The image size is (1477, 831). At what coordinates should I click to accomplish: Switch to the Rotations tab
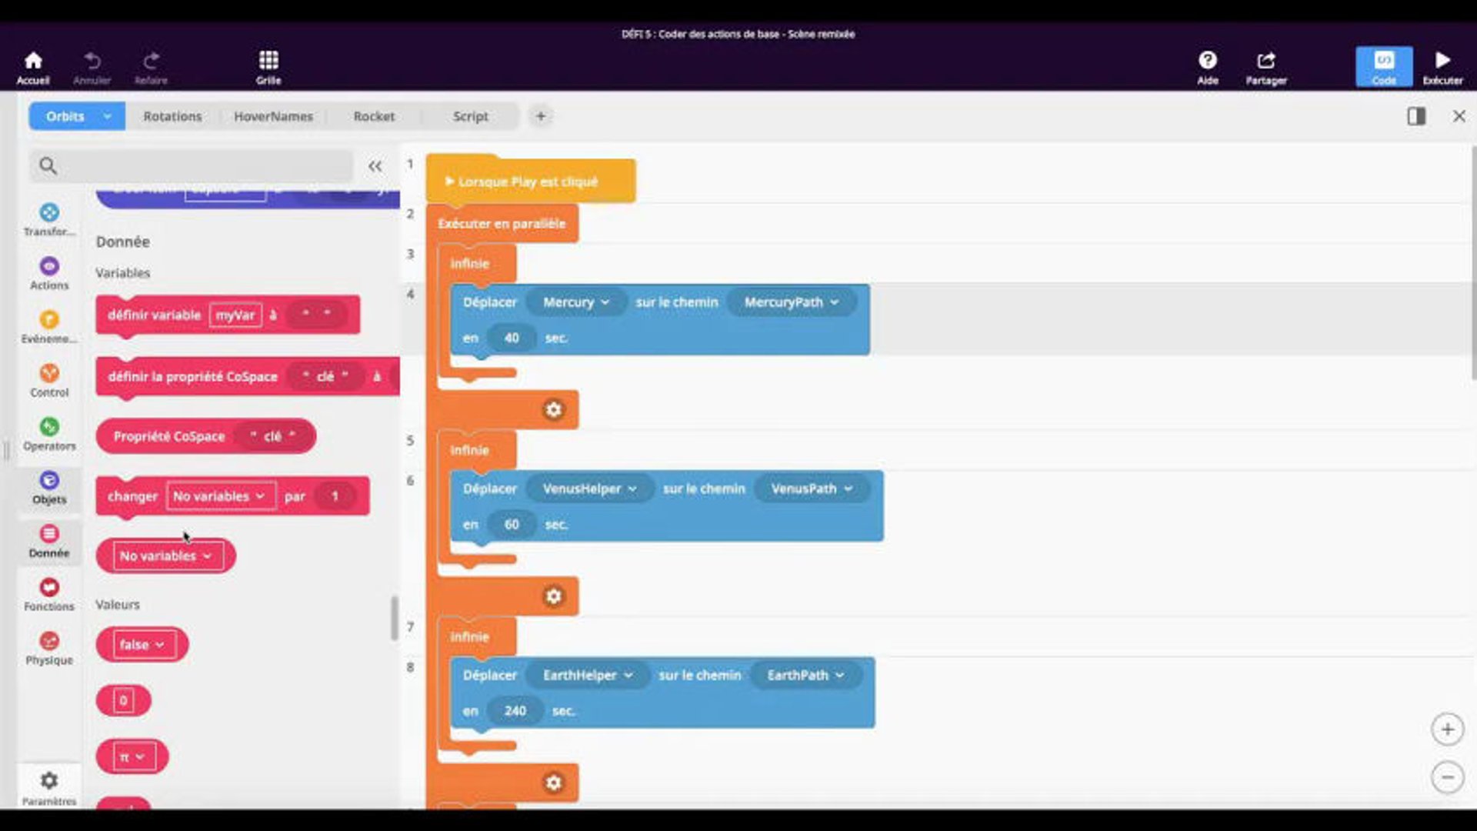click(x=172, y=116)
